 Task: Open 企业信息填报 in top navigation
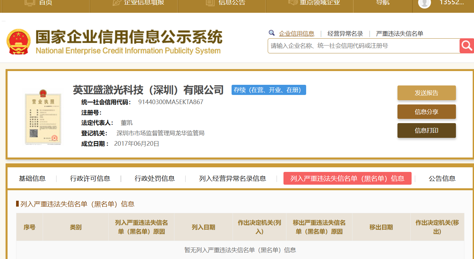[x=144, y=3]
